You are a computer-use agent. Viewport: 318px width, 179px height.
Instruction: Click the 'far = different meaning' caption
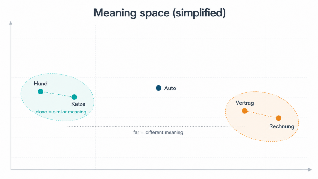click(158, 132)
